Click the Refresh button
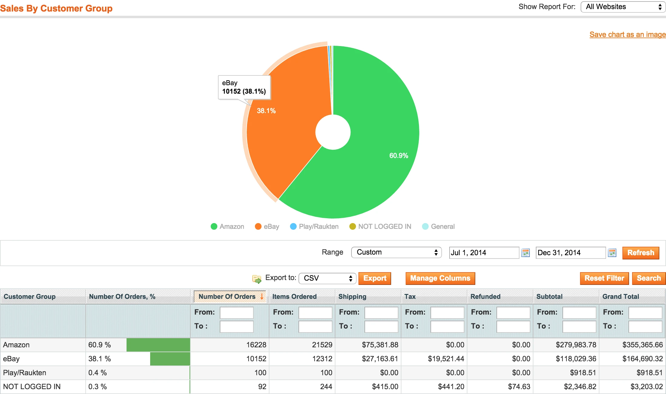Image resolution: width=666 pixels, height=394 pixels. point(641,253)
